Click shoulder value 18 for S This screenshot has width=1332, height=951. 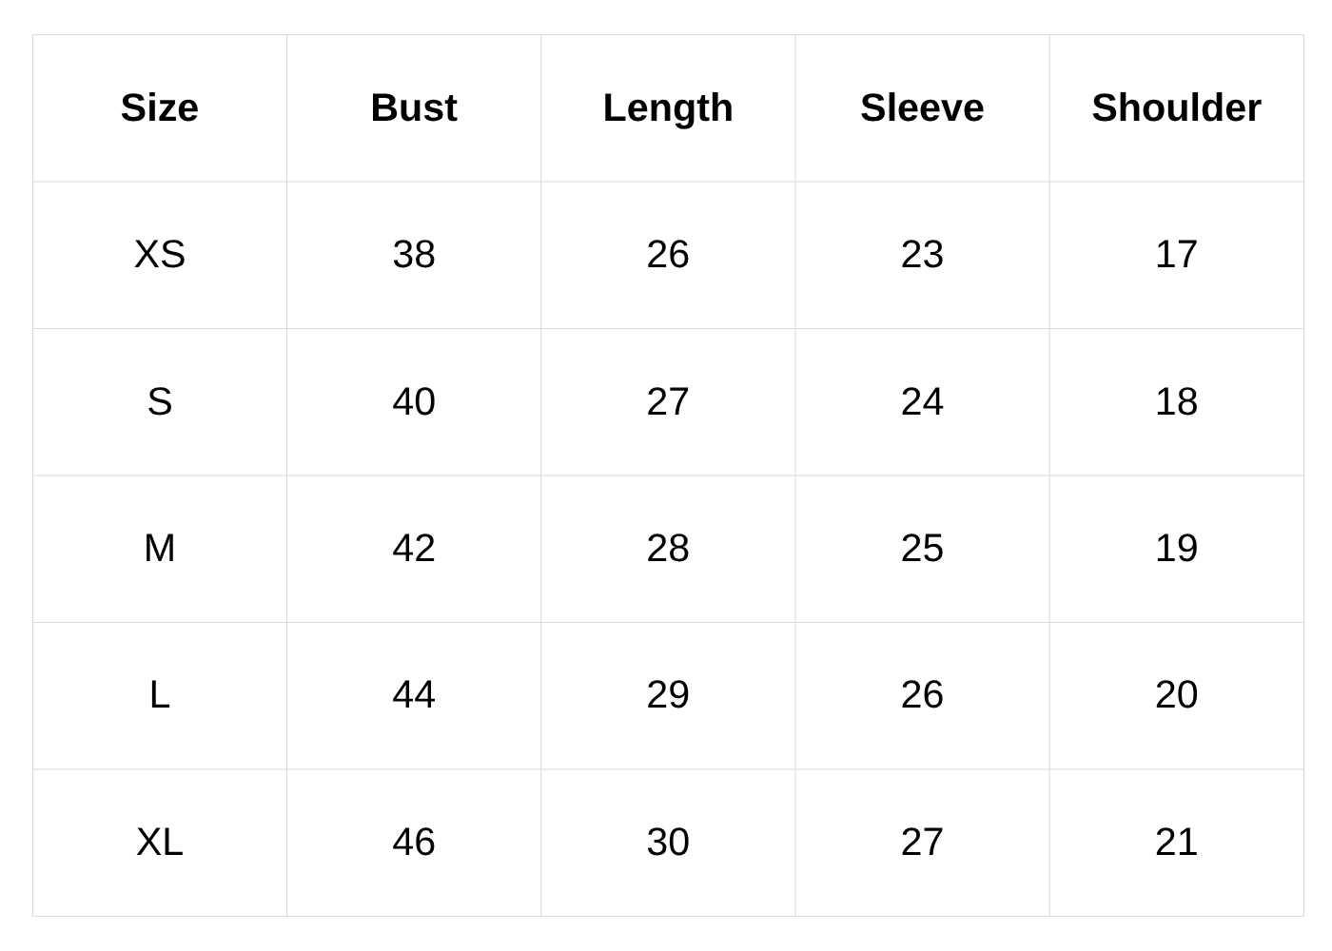[1176, 401]
